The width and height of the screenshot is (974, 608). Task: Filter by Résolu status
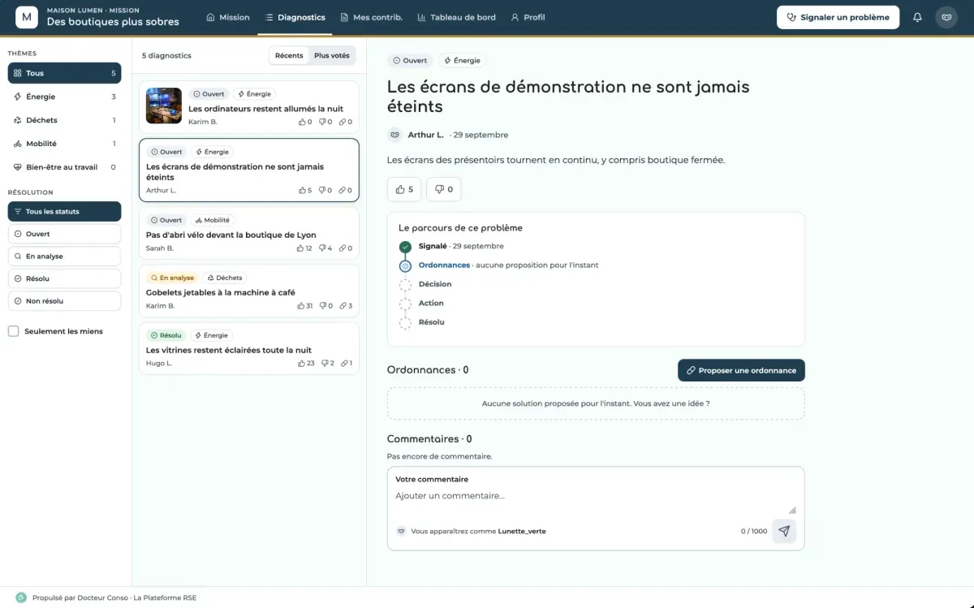click(x=64, y=278)
